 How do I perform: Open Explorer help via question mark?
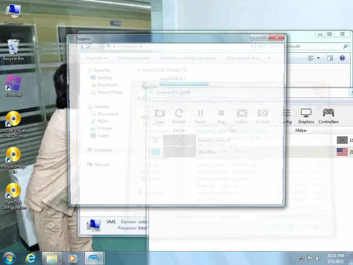tap(342, 58)
